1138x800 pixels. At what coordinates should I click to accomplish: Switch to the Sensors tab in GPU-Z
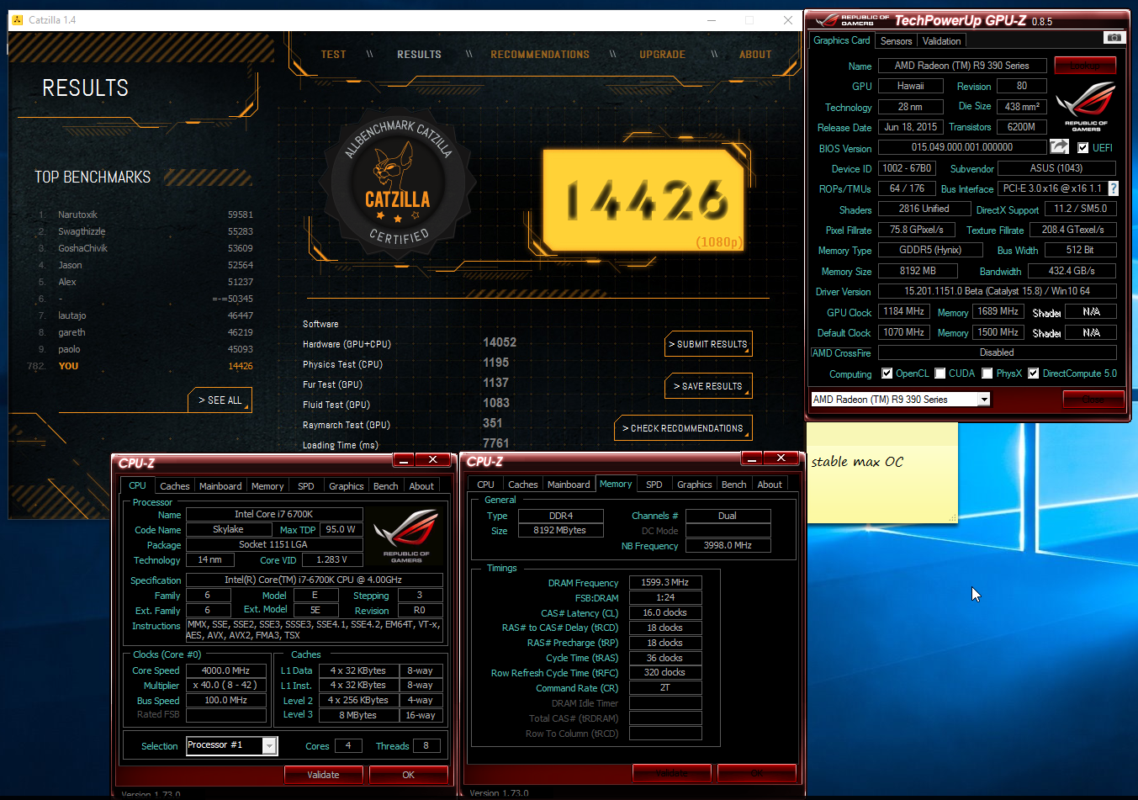point(896,40)
